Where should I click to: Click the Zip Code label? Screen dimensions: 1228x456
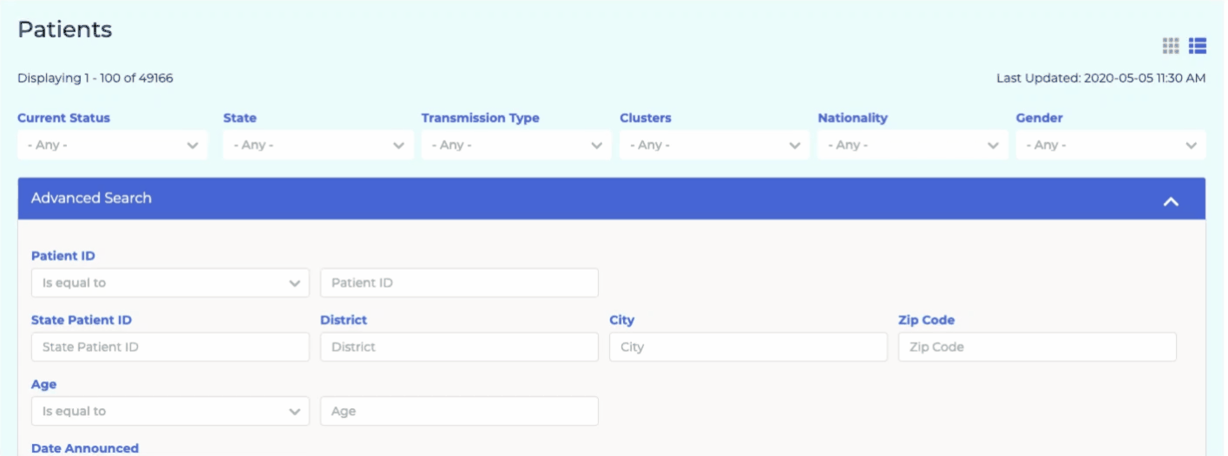(926, 320)
